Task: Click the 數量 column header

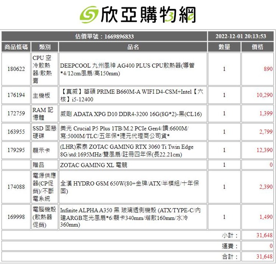Action: [x=224, y=47]
